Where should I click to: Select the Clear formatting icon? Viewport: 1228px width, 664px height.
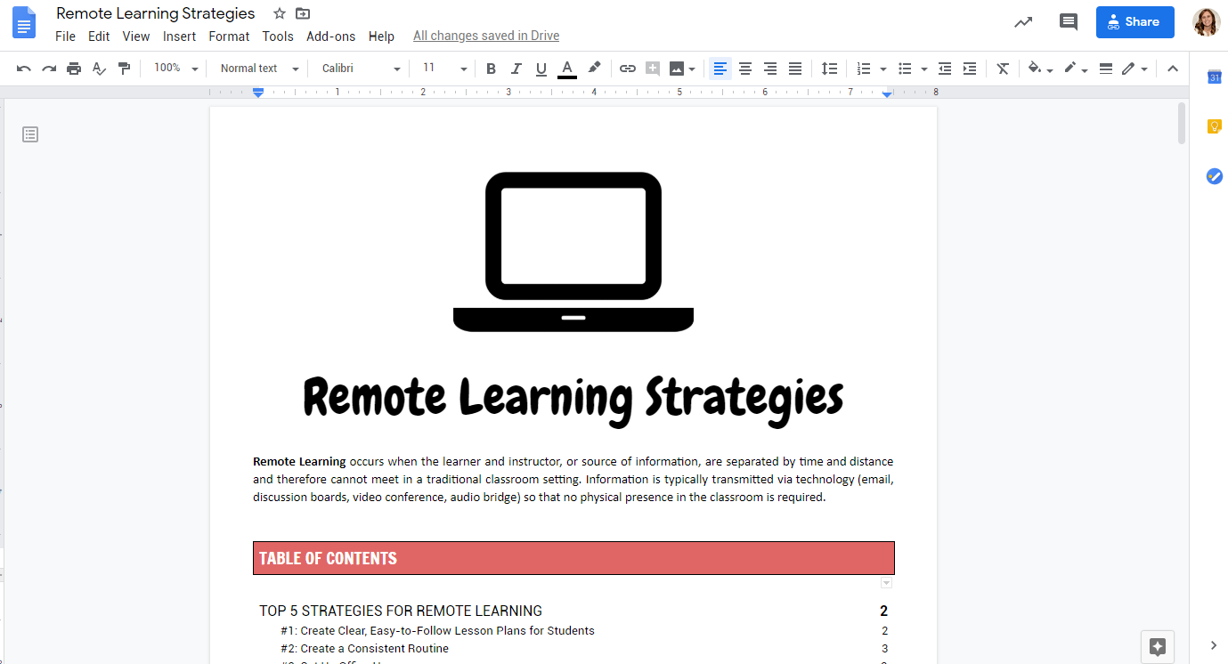point(1003,69)
